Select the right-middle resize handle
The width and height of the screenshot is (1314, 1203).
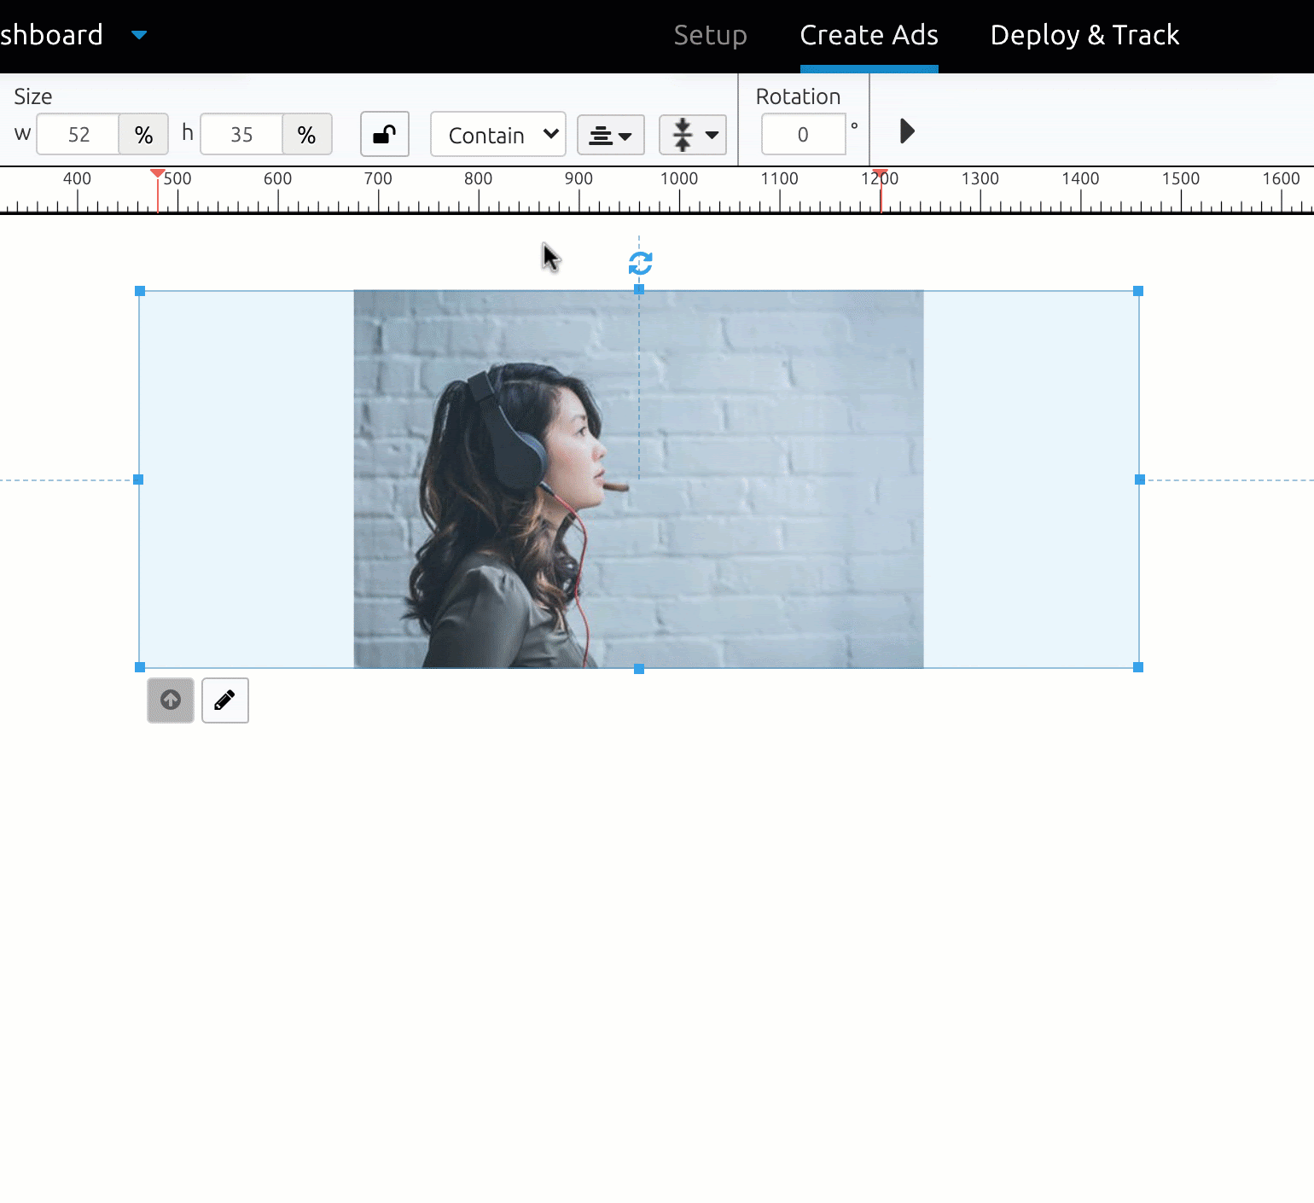click(1140, 479)
